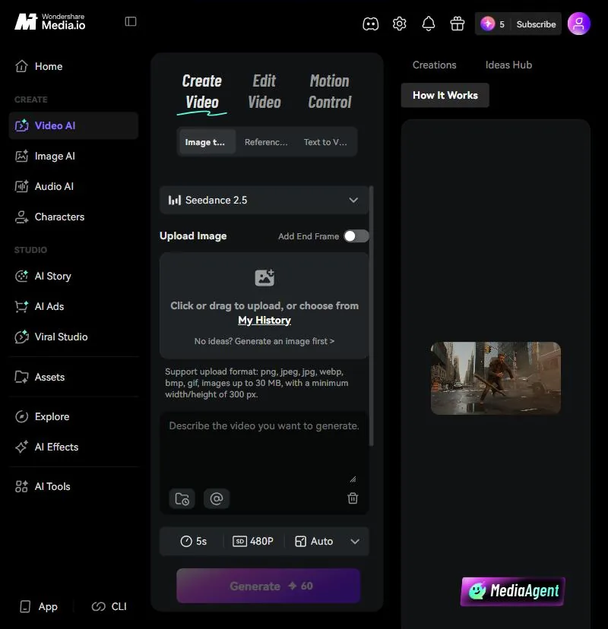Click the Viral Studio icon
The height and width of the screenshot is (629, 608).
point(22,337)
